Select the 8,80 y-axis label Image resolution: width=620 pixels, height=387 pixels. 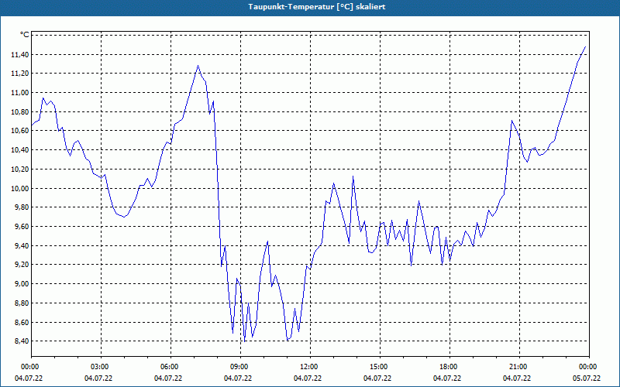click(22, 303)
